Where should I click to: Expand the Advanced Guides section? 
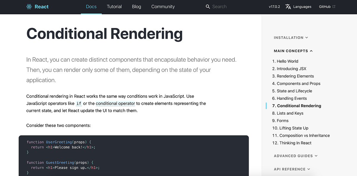295,155
